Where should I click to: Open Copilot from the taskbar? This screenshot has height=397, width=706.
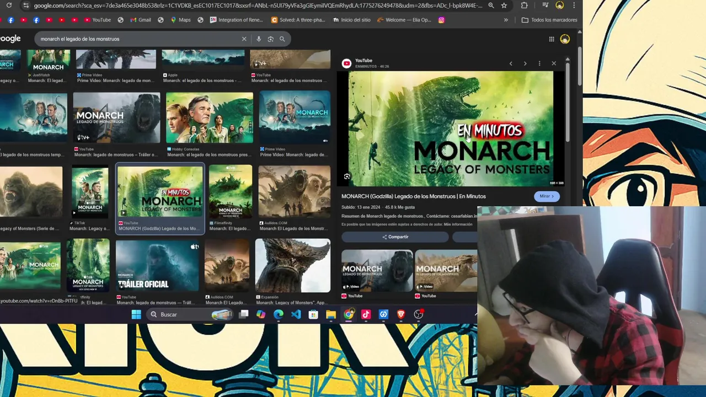261,314
